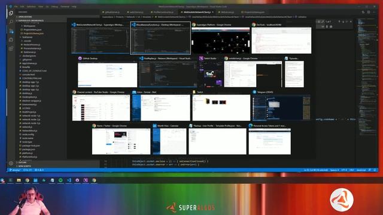Open Source Control view in activity bar

click(11, 31)
